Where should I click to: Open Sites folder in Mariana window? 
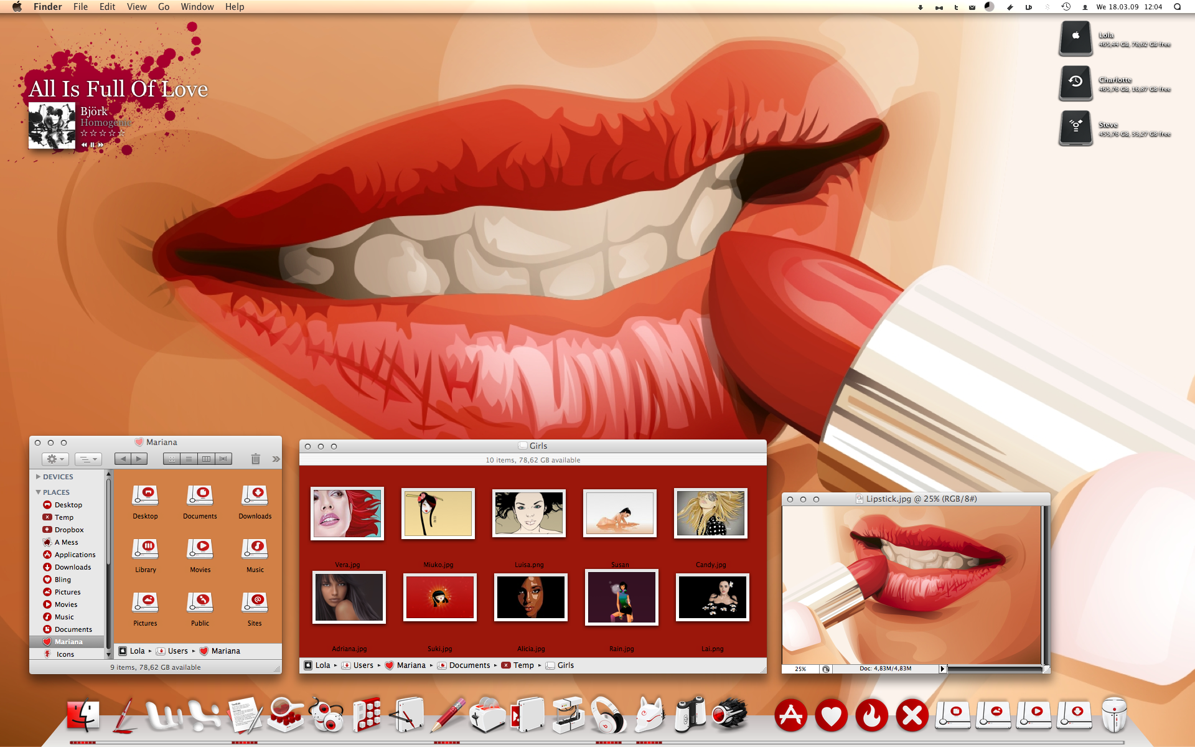click(255, 609)
